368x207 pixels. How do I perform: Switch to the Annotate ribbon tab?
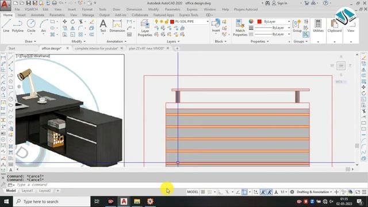(37, 15)
